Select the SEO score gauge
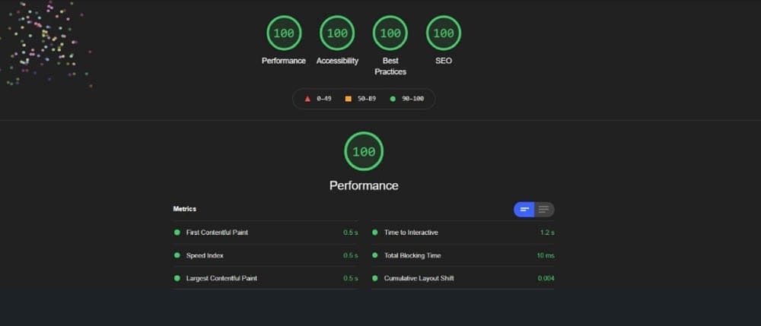Image resolution: width=761 pixels, height=326 pixels. click(x=444, y=33)
